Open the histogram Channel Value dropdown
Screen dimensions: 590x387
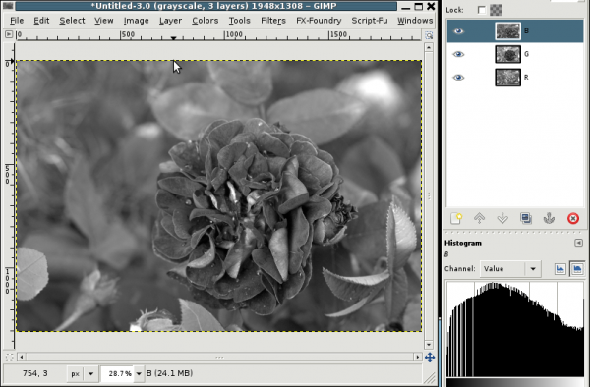point(510,269)
